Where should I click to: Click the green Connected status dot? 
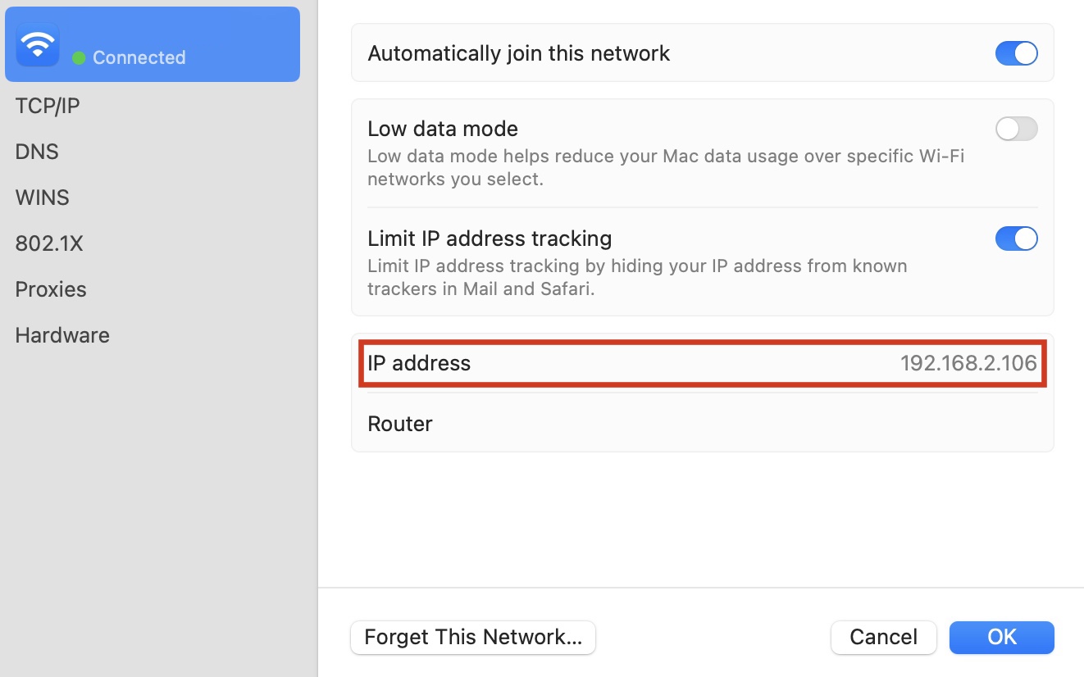77,57
